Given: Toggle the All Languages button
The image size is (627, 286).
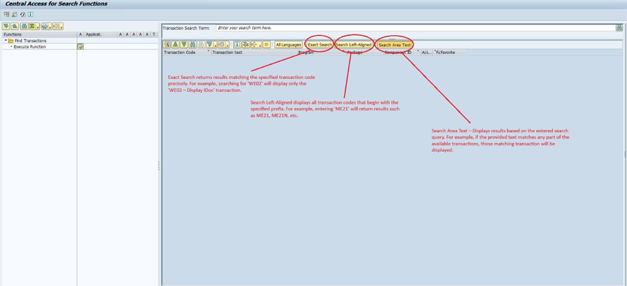Looking at the screenshot, I should [288, 45].
